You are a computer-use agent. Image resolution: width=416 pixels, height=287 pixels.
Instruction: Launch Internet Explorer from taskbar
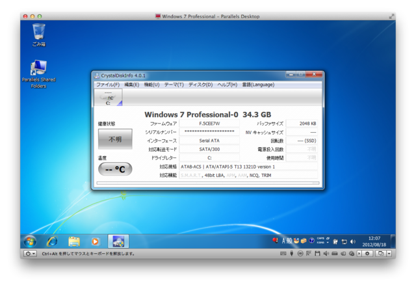click(x=52, y=241)
